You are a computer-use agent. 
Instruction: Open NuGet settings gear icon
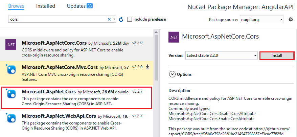291,19
